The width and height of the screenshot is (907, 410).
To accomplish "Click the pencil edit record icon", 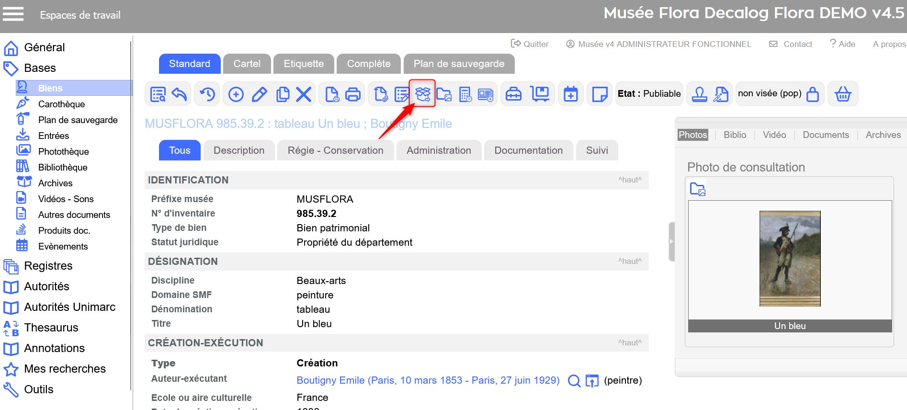I will pos(259,94).
